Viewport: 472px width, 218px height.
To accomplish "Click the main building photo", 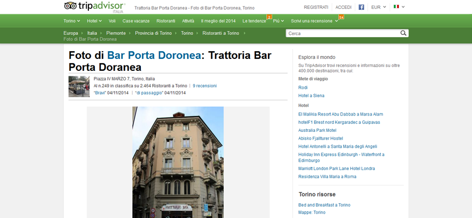I will pos(178,162).
